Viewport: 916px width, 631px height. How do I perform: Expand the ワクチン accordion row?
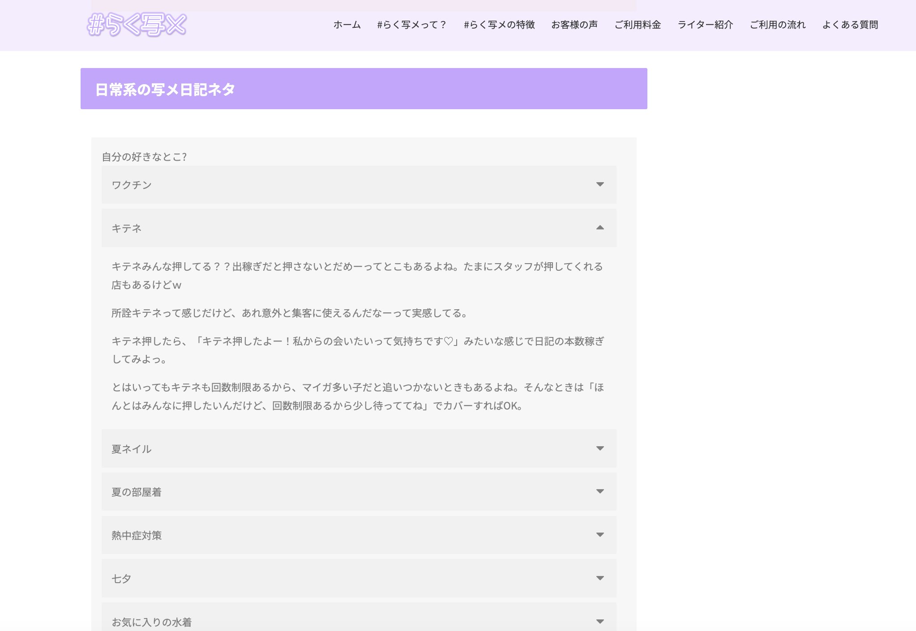359,185
